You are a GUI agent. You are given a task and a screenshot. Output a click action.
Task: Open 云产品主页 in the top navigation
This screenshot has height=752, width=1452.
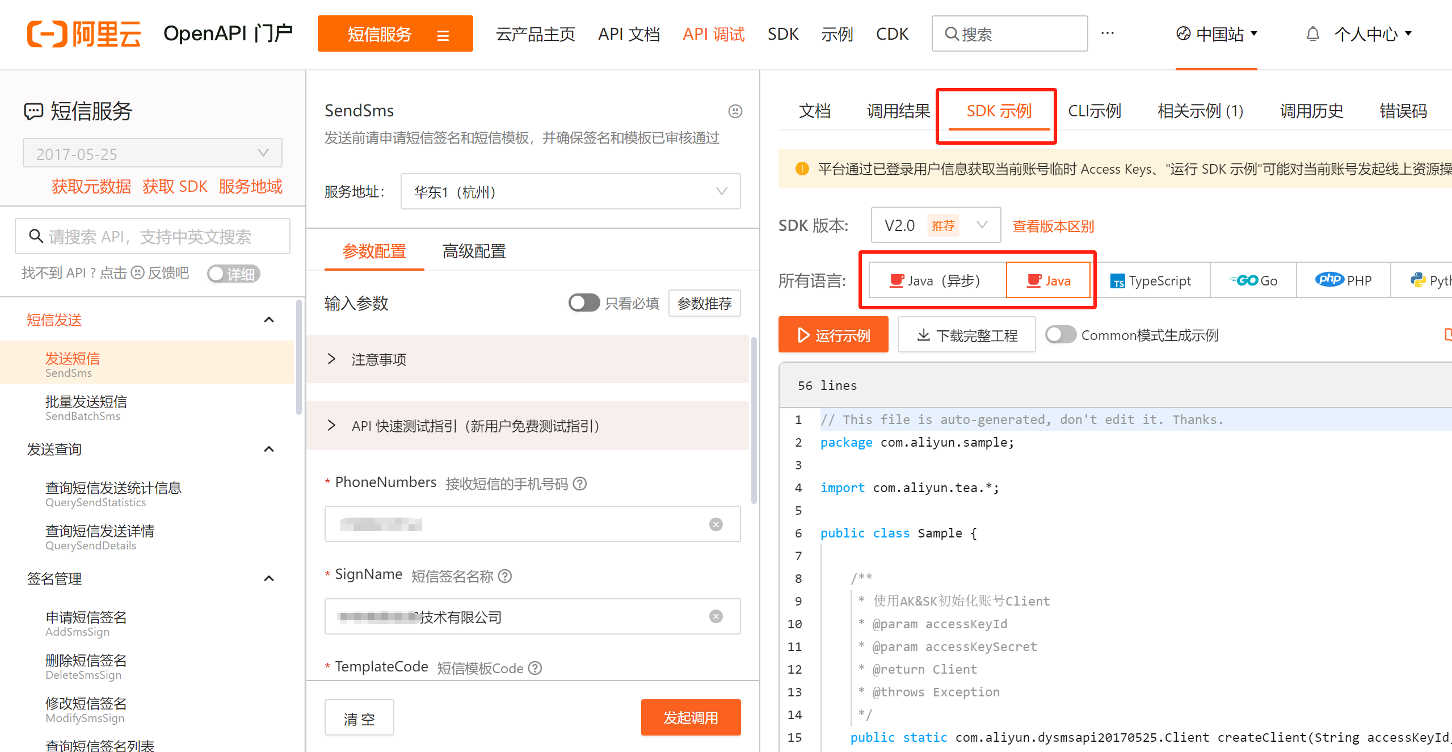pos(535,34)
